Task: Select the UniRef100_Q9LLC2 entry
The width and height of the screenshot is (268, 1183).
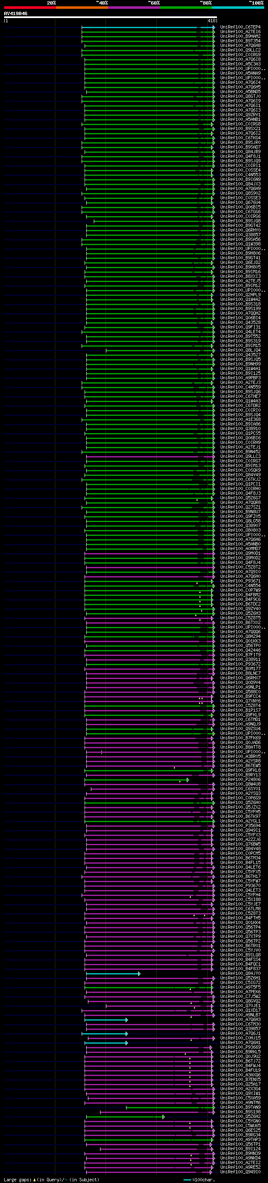Action: 240,50
